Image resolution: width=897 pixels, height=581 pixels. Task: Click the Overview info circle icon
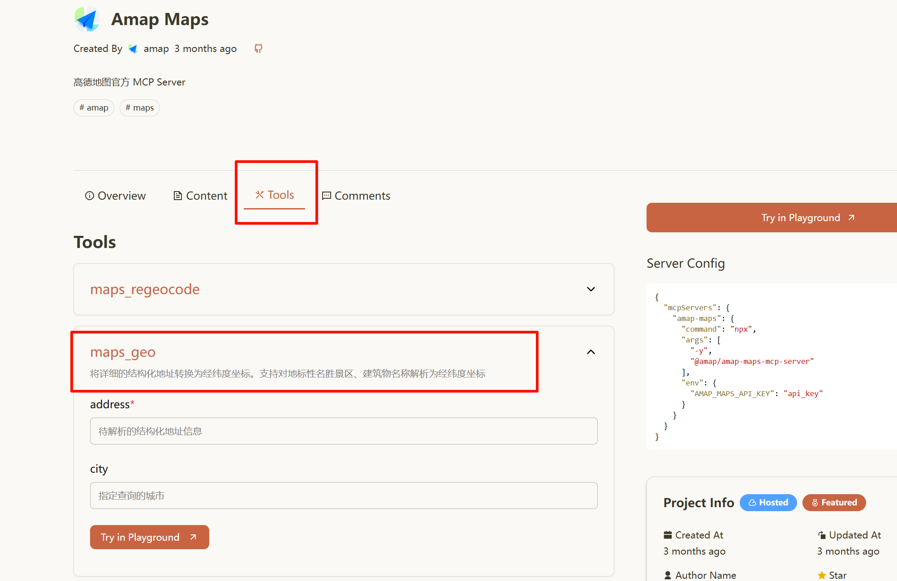90,196
